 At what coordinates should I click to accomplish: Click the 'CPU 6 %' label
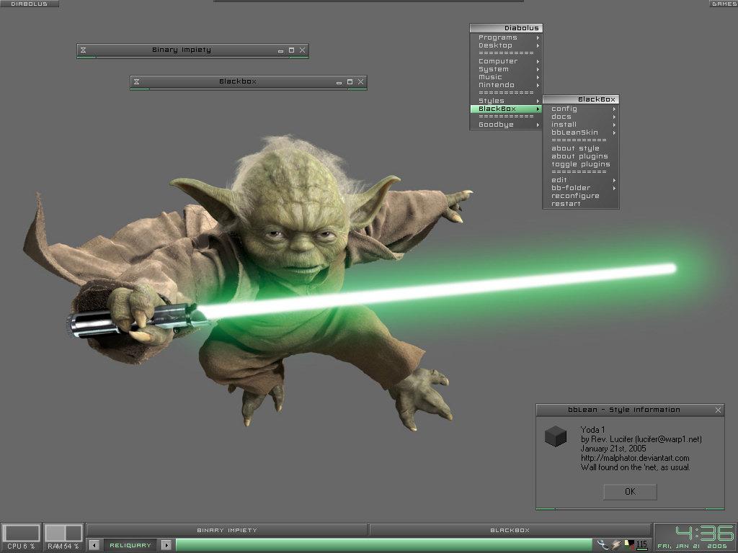pyautogui.click(x=21, y=547)
